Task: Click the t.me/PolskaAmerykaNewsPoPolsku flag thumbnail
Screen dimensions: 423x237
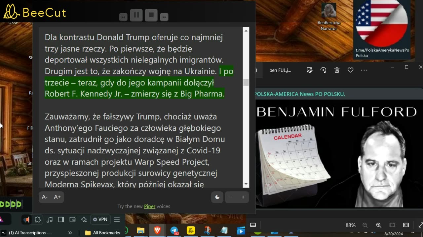Action: pyautogui.click(x=382, y=29)
